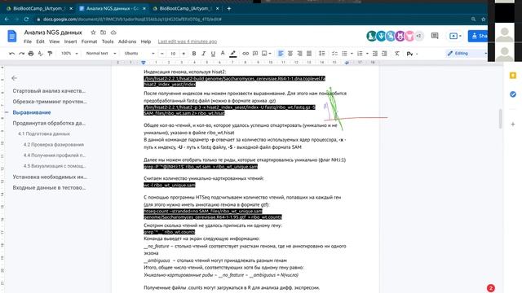Screen dimensions: 522x293
Task: Open the Add-ons menu
Action: 127,42
